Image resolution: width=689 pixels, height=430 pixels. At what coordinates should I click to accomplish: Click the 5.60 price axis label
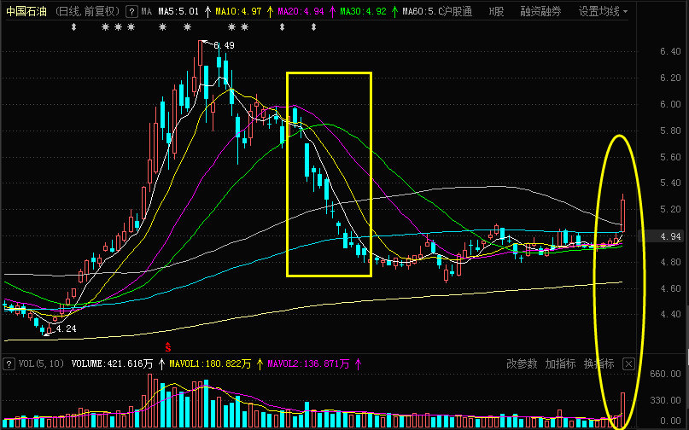point(670,157)
